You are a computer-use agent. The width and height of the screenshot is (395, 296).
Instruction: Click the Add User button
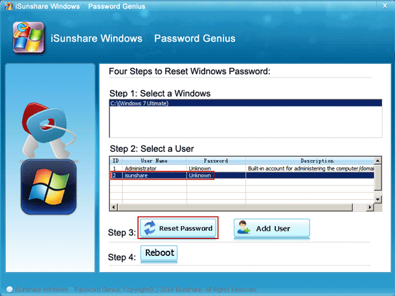[x=272, y=228]
